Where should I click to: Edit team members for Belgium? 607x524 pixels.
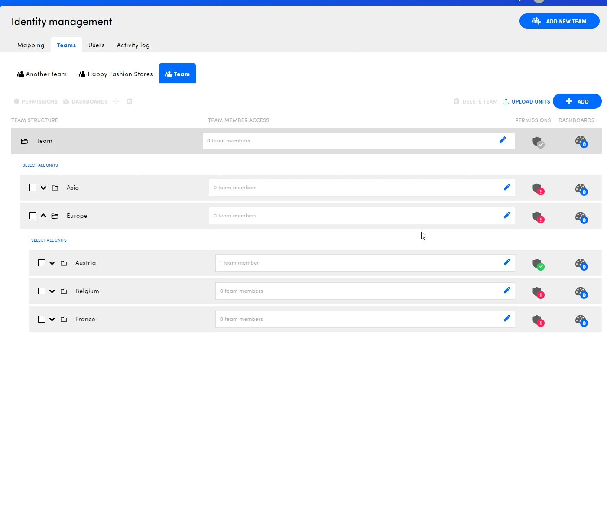click(506, 291)
